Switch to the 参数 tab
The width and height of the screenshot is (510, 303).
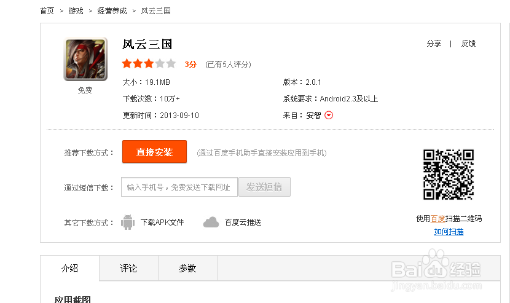click(187, 269)
